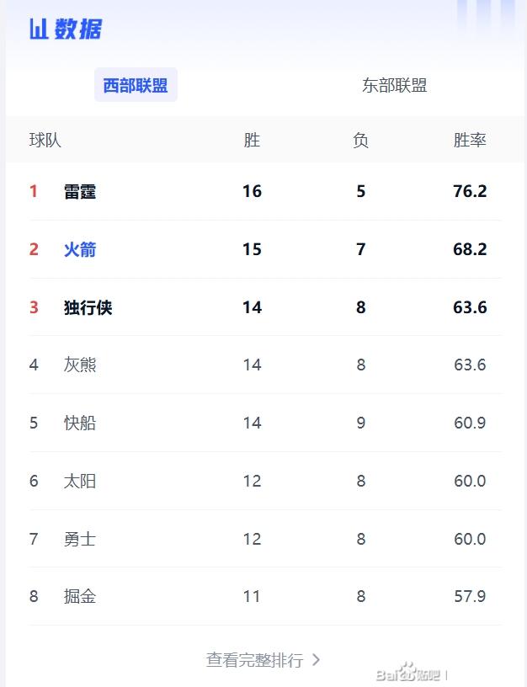The width and height of the screenshot is (527, 687).
Task: Click the chevron arrow beside 查看完整排行
Action: (x=317, y=659)
